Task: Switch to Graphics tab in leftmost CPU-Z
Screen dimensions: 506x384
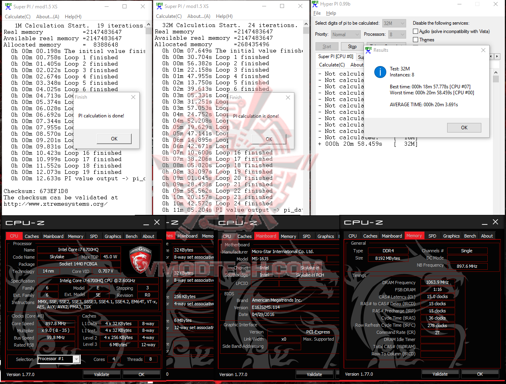Action: (113, 236)
